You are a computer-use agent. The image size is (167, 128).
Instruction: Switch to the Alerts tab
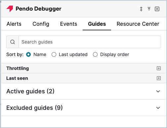point(14,24)
